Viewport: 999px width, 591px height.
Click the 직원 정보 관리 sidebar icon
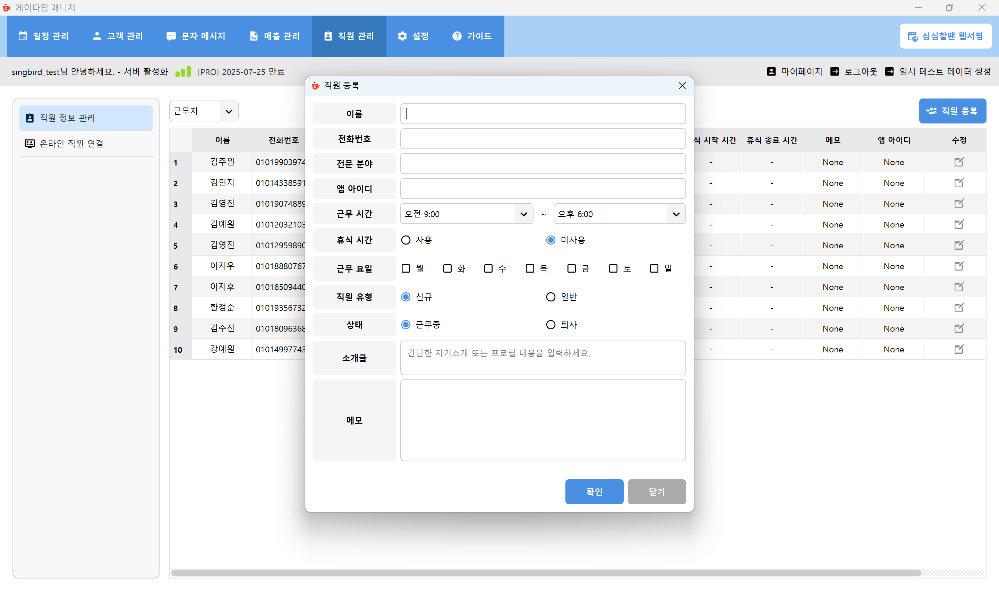29,118
